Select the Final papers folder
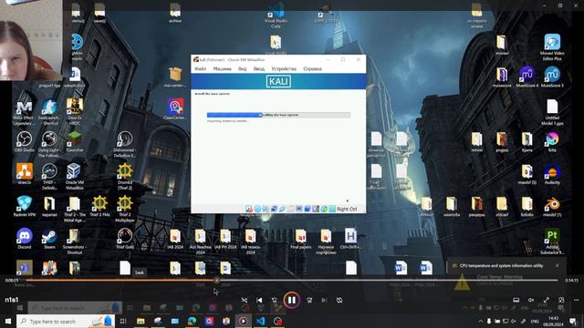The height and width of the screenshot is (328, 584). tap(300, 239)
